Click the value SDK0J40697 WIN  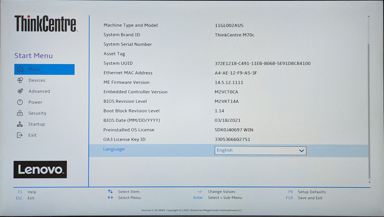[234, 130]
